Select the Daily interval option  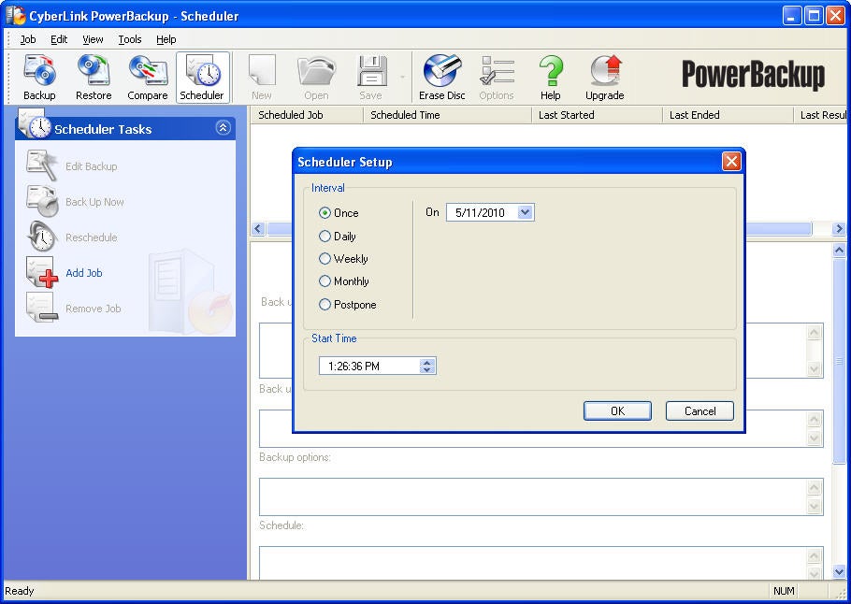coord(325,237)
